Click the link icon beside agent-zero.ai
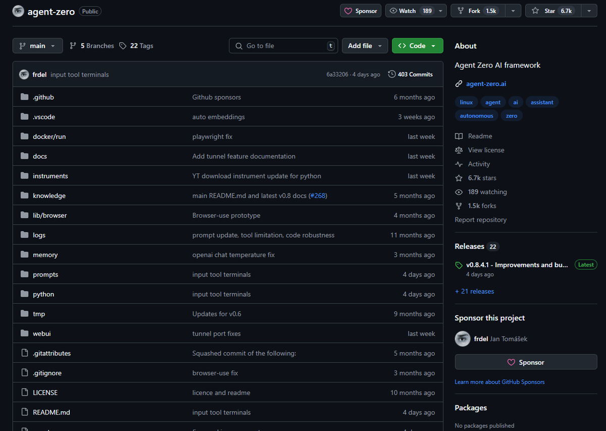The height and width of the screenshot is (431, 606). click(459, 84)
